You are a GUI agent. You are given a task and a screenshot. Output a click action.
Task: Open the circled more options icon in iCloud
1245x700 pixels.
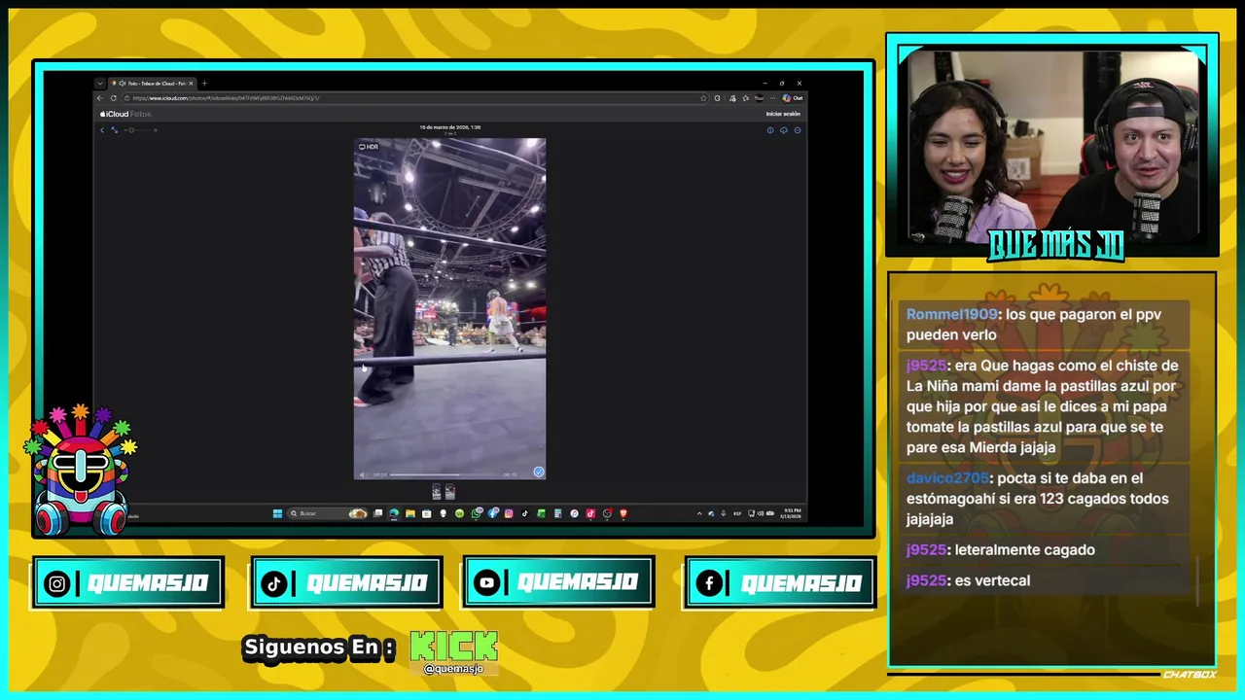(798, 130)
